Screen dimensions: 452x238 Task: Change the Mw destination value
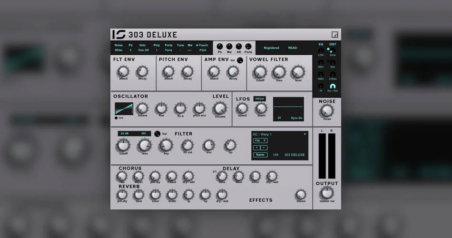[189, 50]
